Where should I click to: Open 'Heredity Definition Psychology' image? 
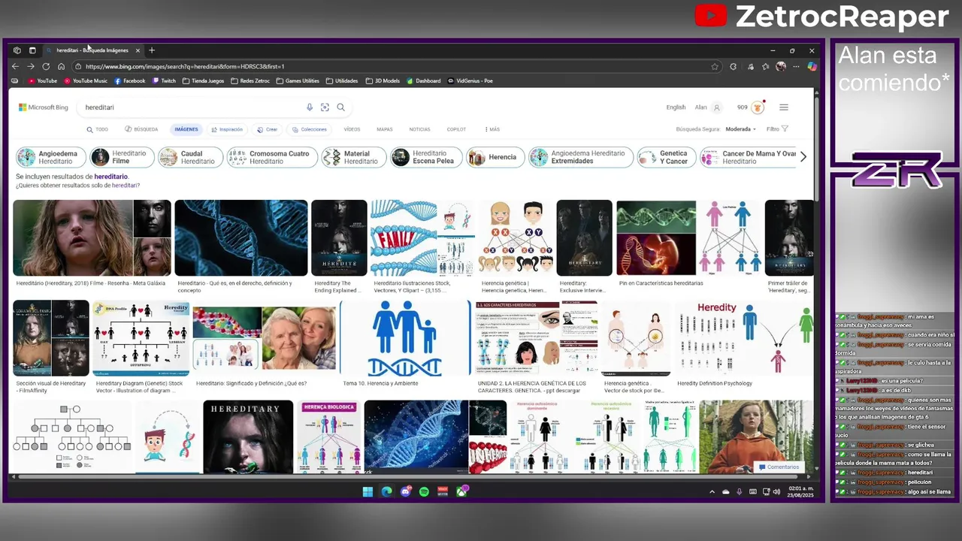744,338
